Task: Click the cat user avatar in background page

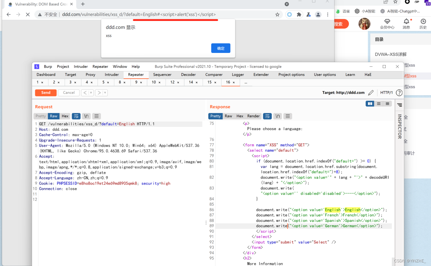Action: tap(364, 24)
